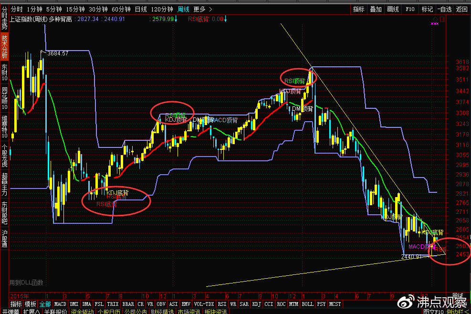Select the FSL indicator
This screenshot has width=471, height=314.
tap(99, 304)
